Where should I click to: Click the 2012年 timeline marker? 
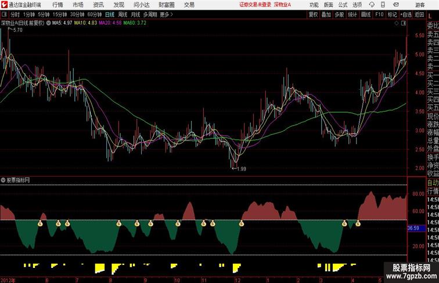[x=8, y=280]
